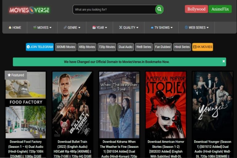Select the Dual Audio tag
The image size is (237, 158).
click(126, 47)
